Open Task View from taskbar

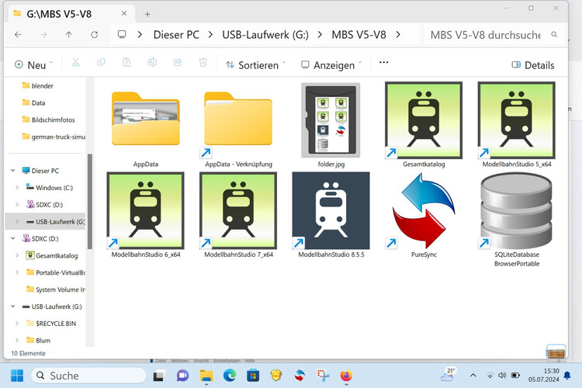159,376
